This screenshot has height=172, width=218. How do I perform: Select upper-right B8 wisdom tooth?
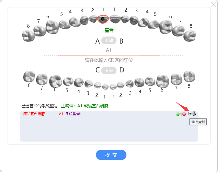(189, 36)
